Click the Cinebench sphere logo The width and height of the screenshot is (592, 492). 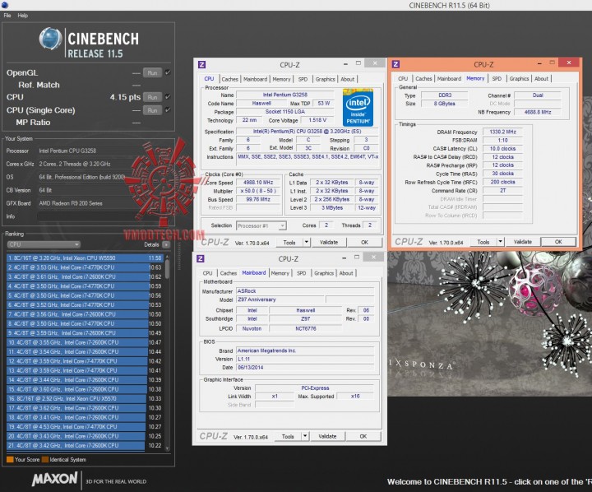(51, 39)
